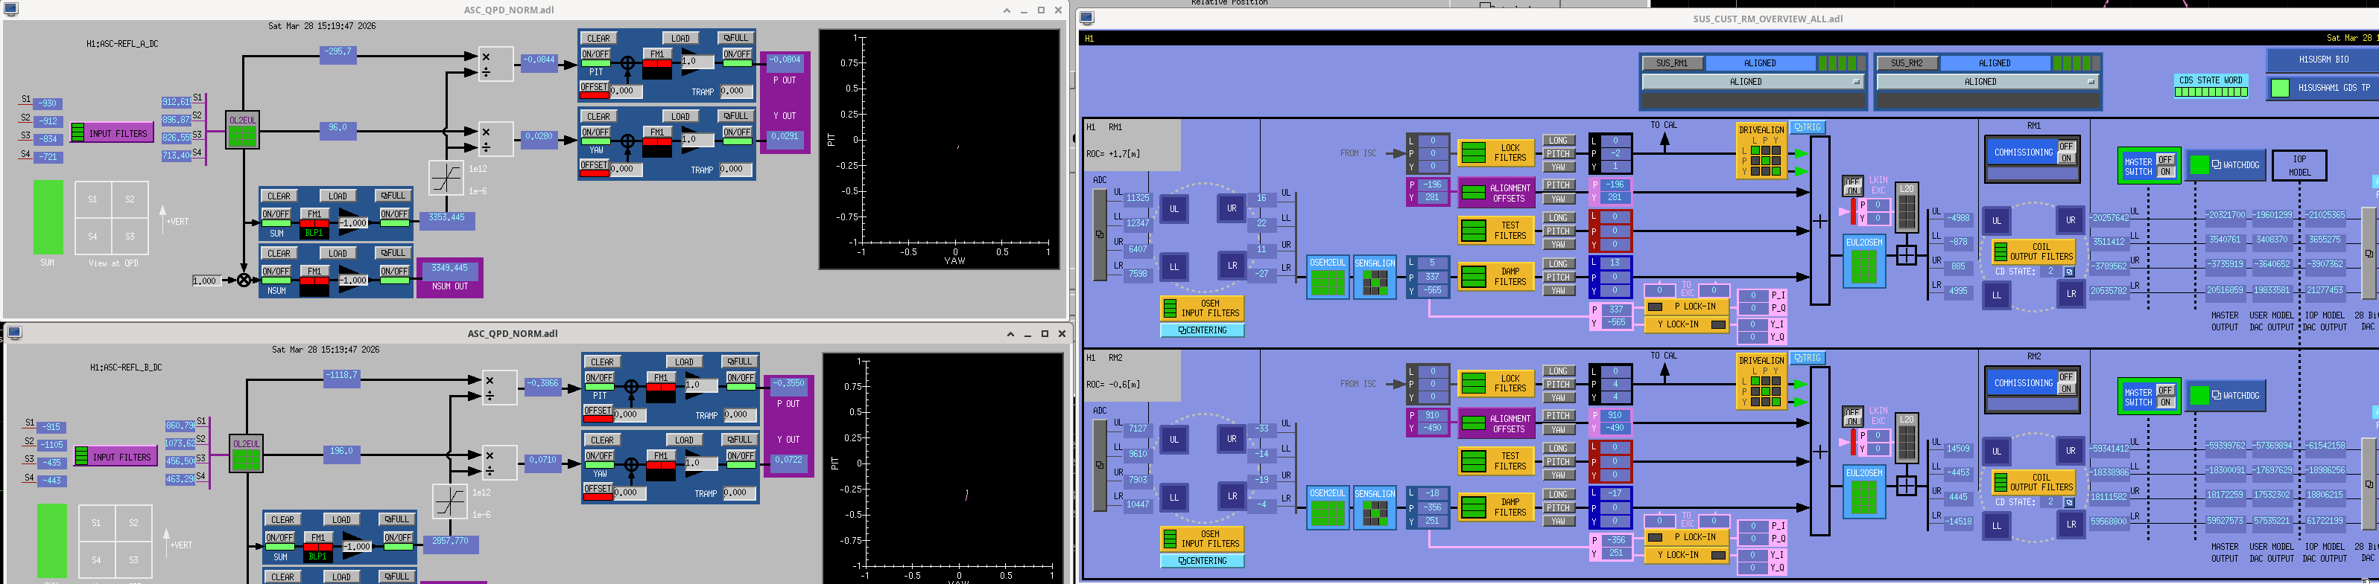Click FM1 on the NSUM filter in REFL_A_DC
This screenshot has height=584, width=2379.
314,272
